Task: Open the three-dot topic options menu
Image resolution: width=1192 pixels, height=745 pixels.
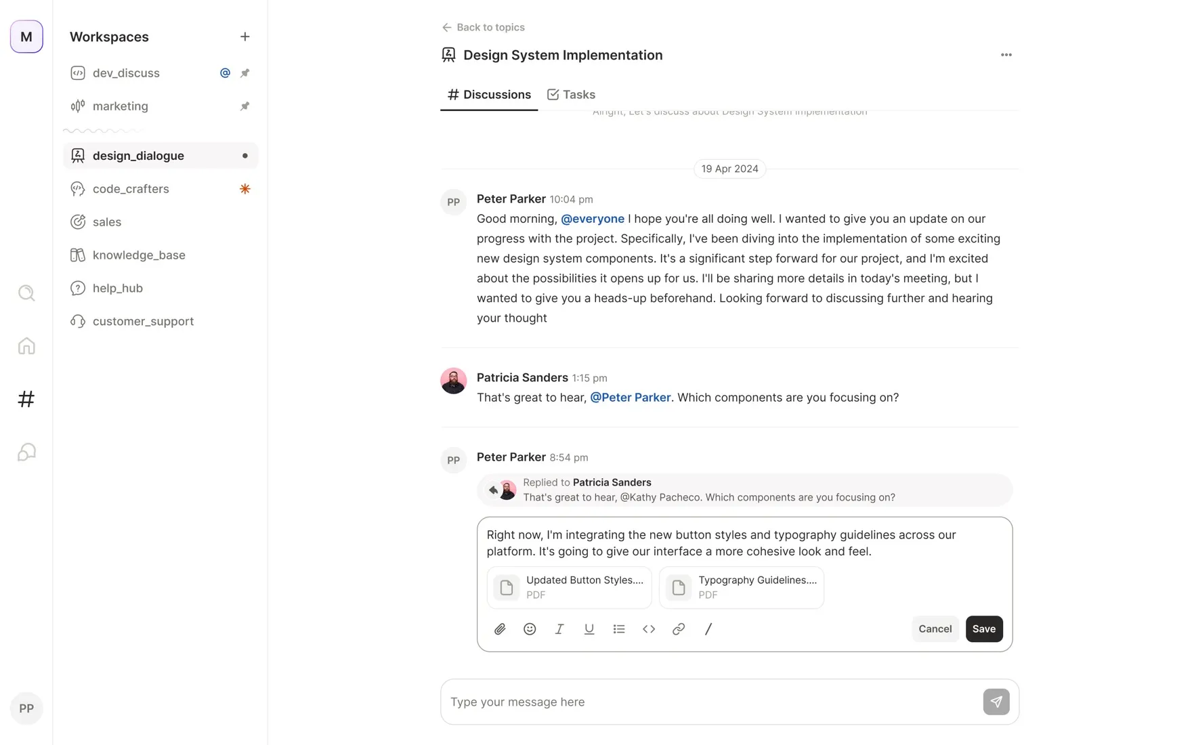Action: coord(1006,55)
